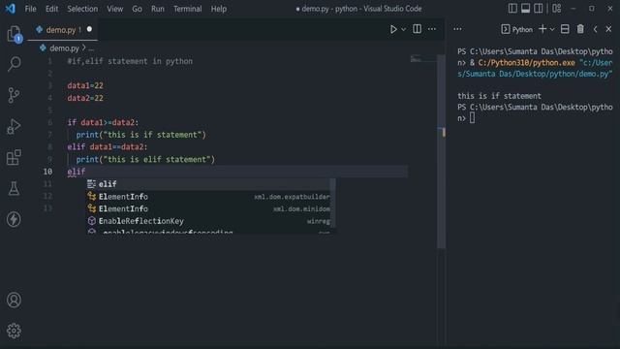Viewport: 620px width, 349px height.
Task: Close the terminal panel
Action: point(608,29)
